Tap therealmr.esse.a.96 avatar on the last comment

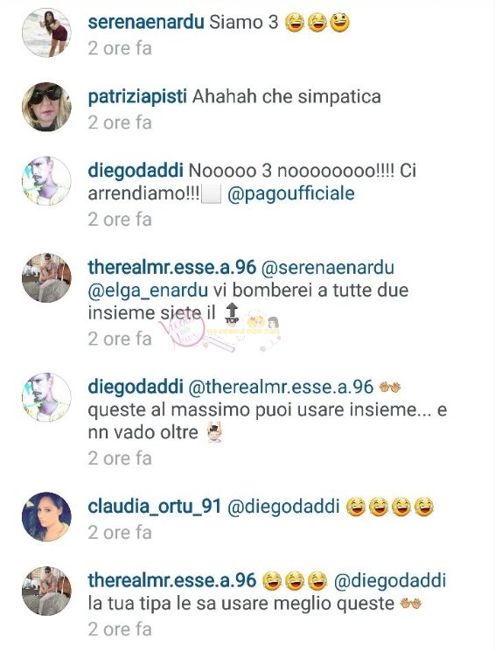[46, 591]
